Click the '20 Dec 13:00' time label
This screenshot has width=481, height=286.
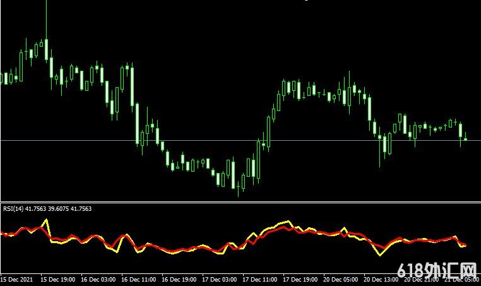coord(381,280)
